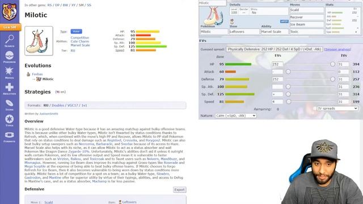The height and width of the screenshot is (204, 363).
Task: Click the Recover move field
Action: (307, 18)
